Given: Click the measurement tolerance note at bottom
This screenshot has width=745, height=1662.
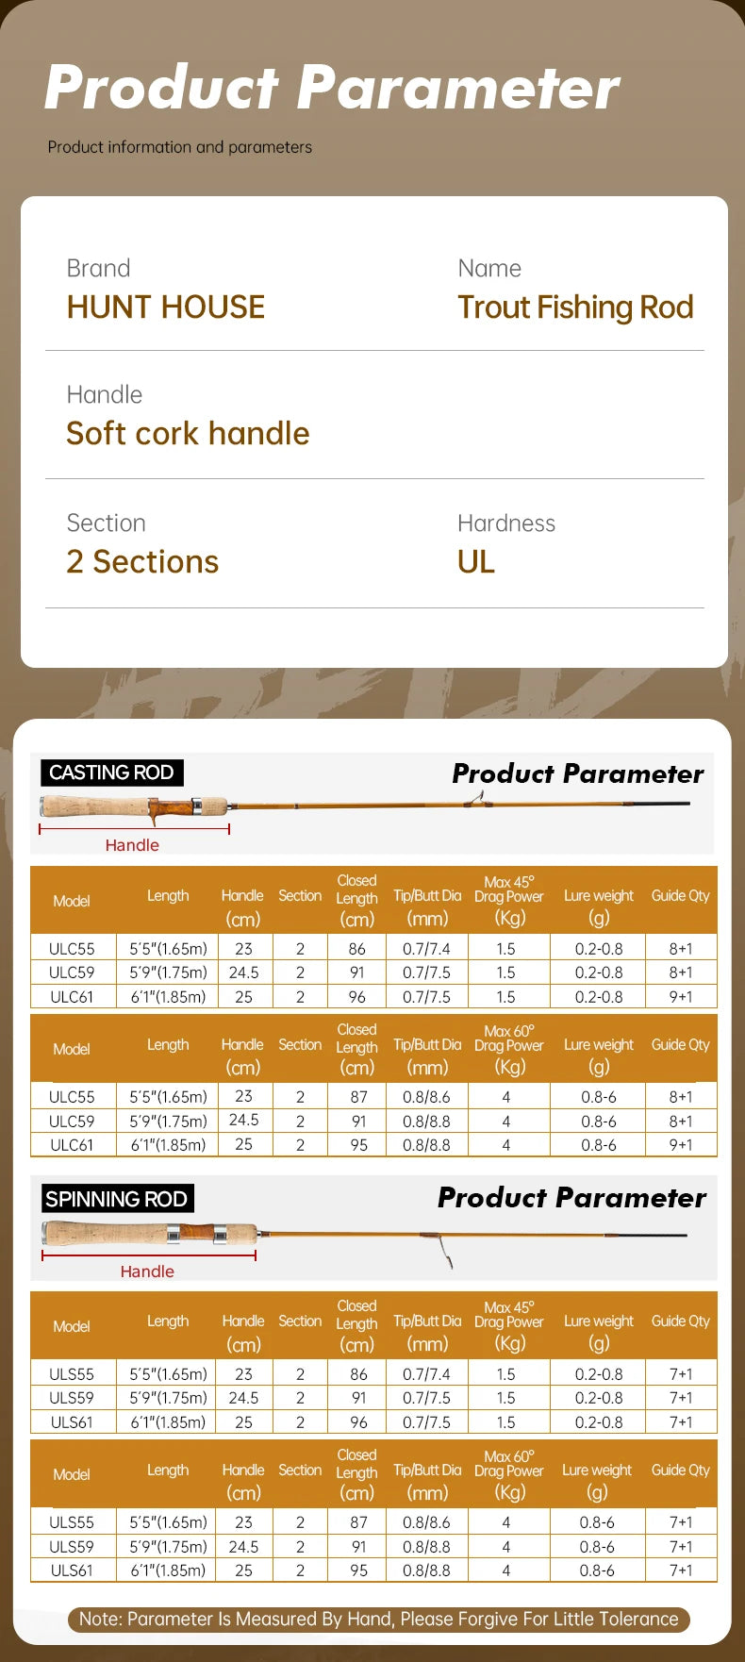Looking at the screenshot, I should pyautogui.click(x=378, y=1619).
